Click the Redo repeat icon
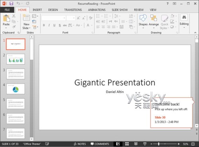 click(27, 4)
